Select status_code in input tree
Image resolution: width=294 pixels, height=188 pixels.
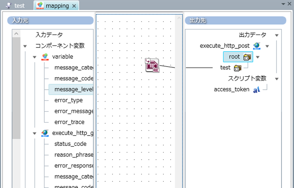70,144
